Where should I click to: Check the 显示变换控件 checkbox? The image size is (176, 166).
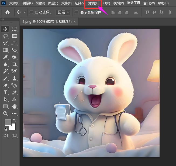pyautogui.click(x=77, y=12)
